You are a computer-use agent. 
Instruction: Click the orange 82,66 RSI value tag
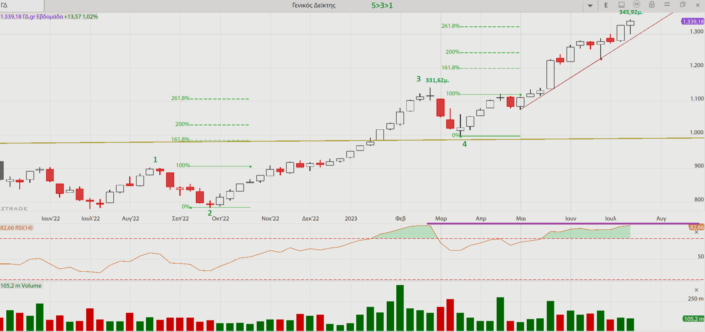[696, 227]
